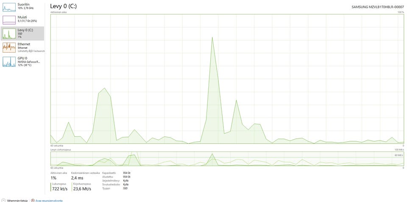This screenshot has height=202, width=407.
Task: Collapse with the Vähemmän tietoja chevron icon
Action: pos(3,200)
